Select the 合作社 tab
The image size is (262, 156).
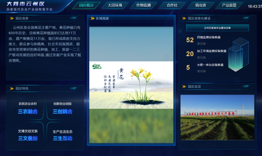coord(172,5)
